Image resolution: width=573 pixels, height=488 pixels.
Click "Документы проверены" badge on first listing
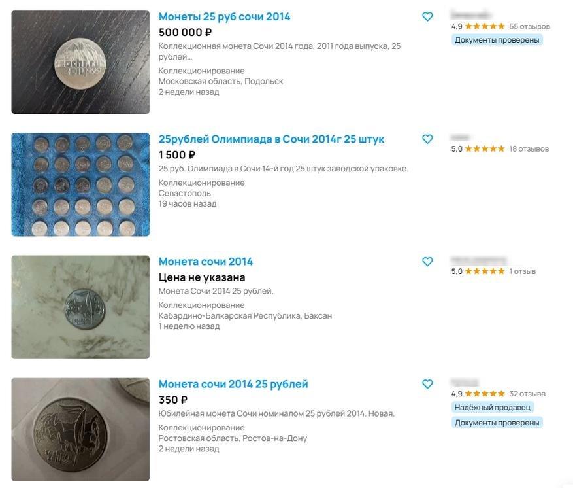[x=497, y=40]
